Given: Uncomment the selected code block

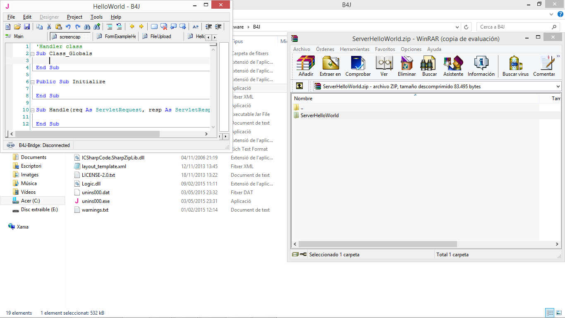Looking at the screenshot, I should pyautogui.click(x=119, y=26).
